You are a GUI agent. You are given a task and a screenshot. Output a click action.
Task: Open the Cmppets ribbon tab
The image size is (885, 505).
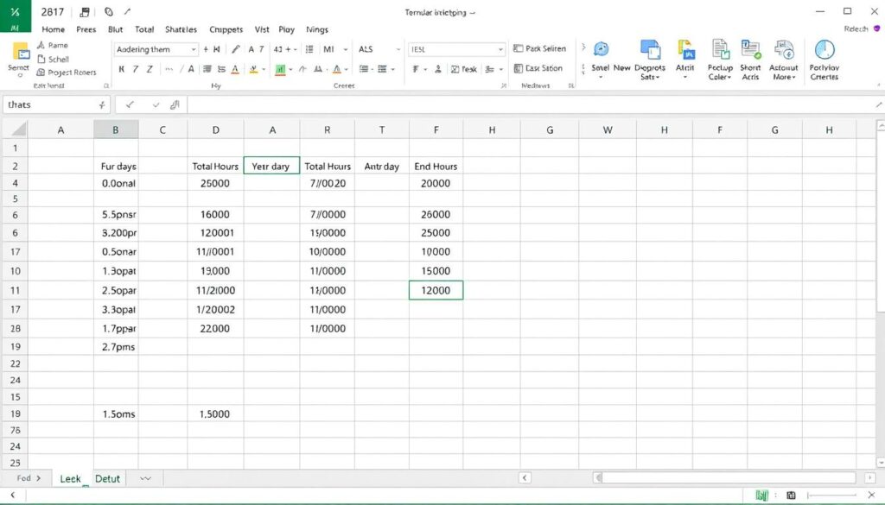(x=226, y=29)
